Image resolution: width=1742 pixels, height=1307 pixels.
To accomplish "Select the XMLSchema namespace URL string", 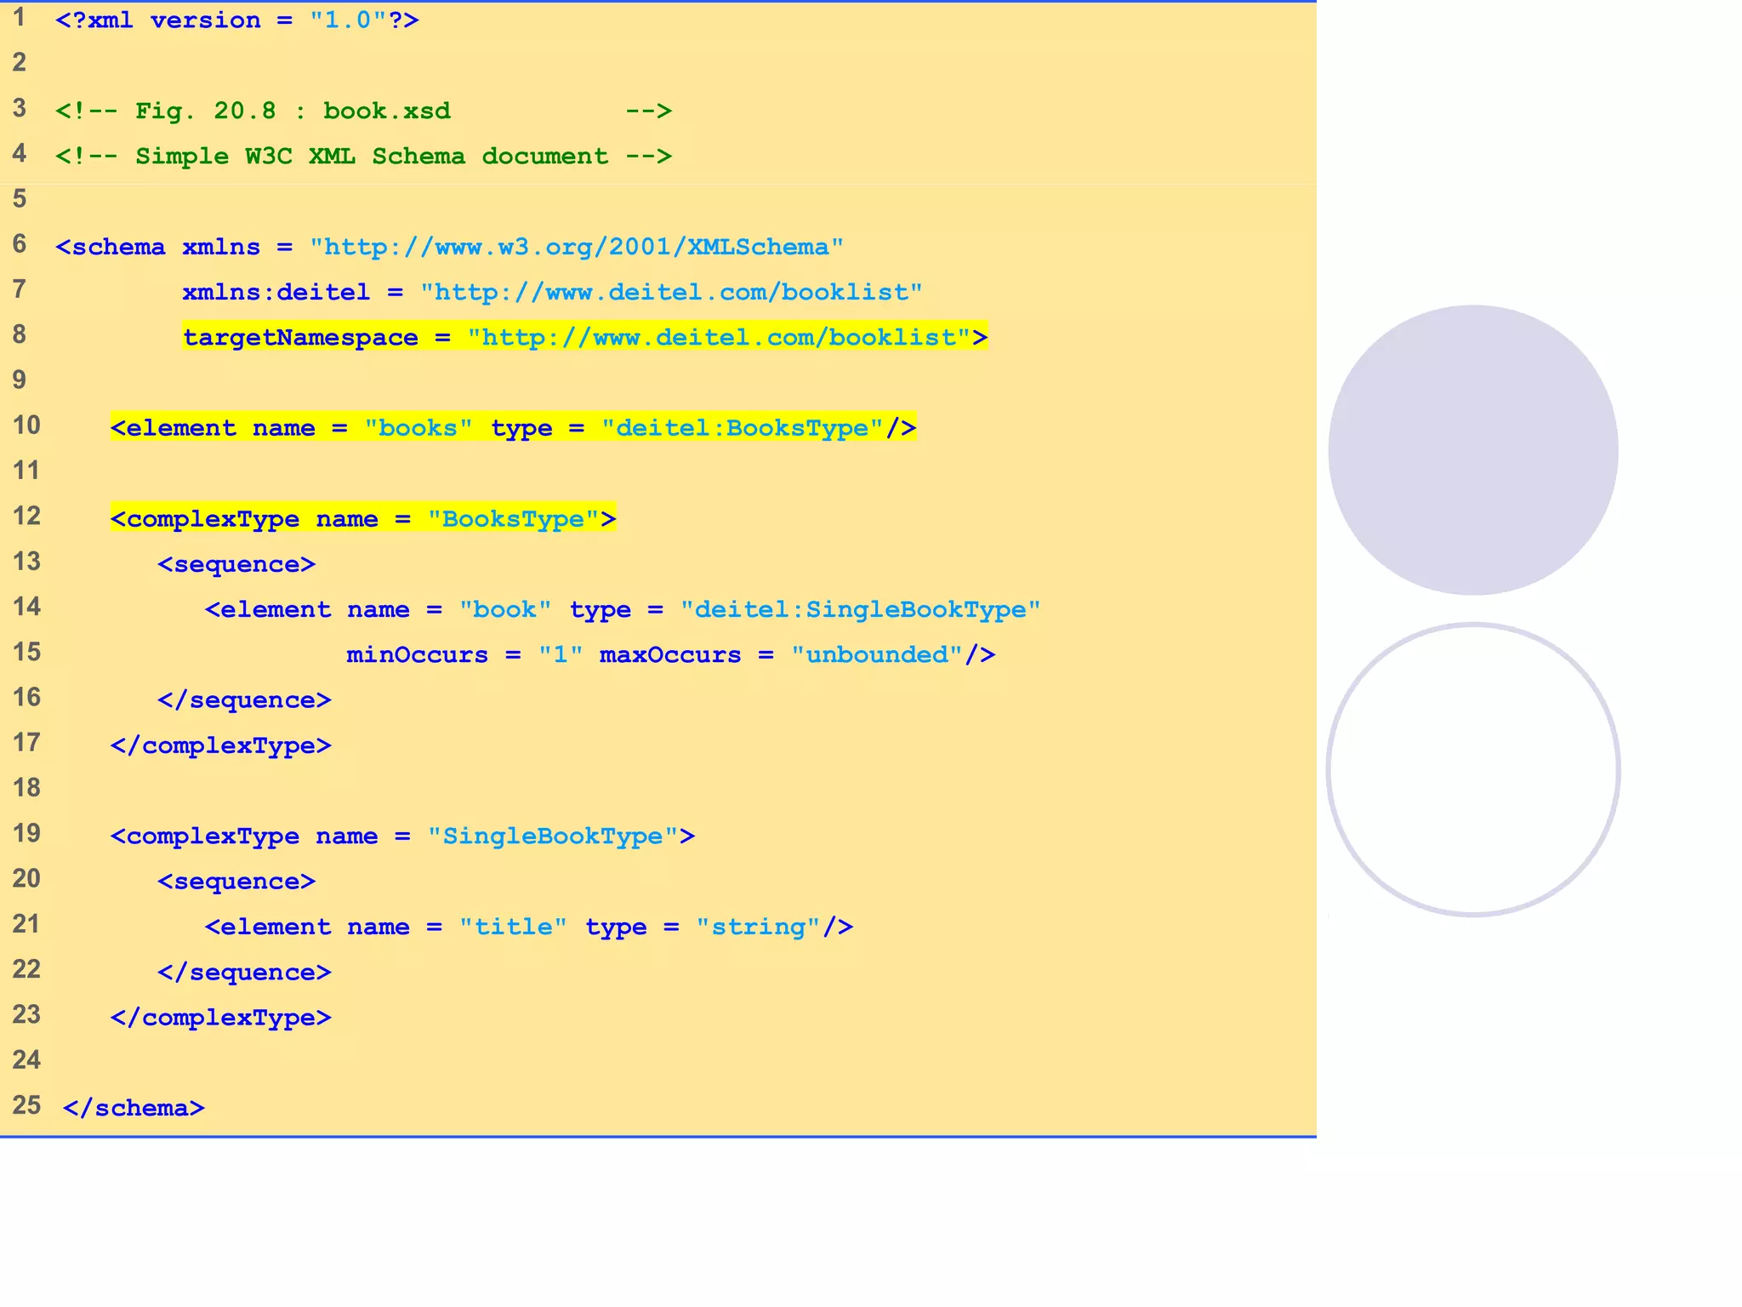I will 577,248.
